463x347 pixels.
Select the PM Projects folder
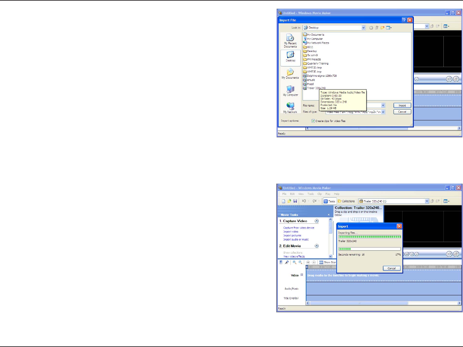[x=312, y=59]
